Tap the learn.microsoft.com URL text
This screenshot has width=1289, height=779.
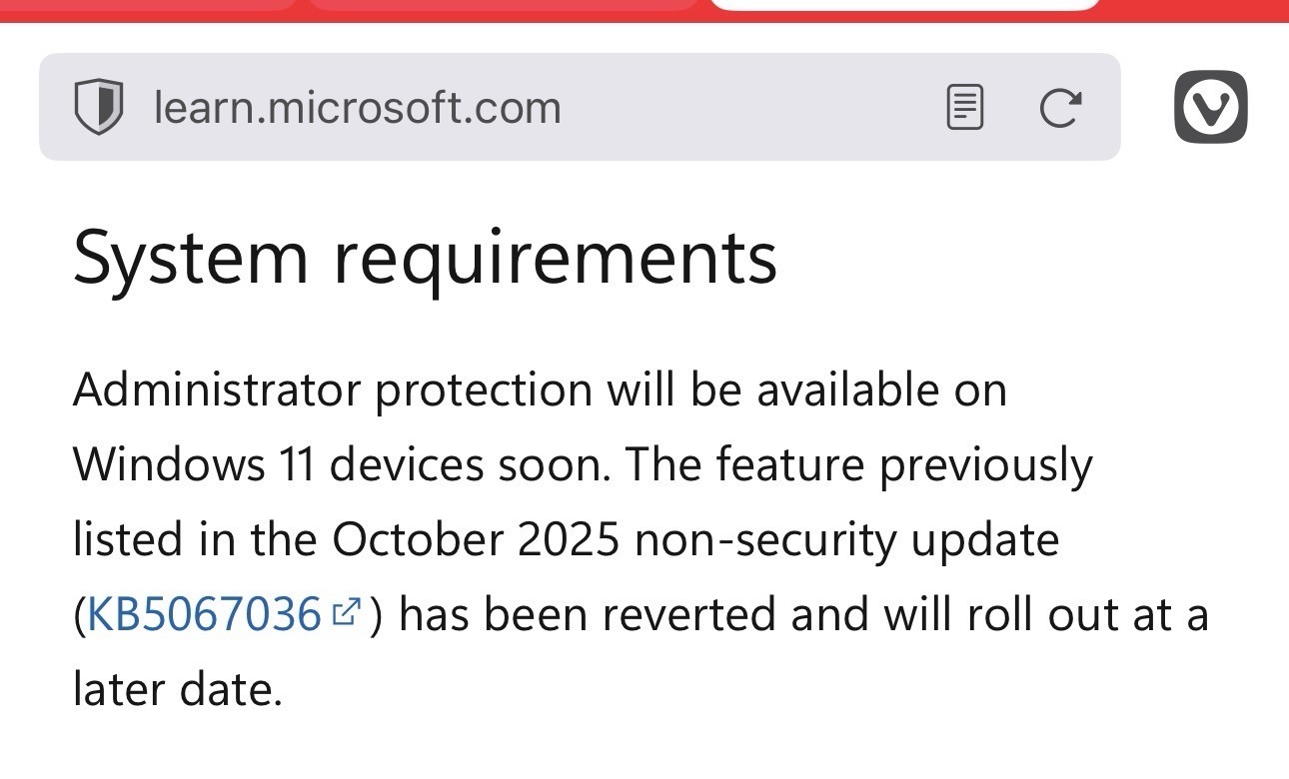357,107
